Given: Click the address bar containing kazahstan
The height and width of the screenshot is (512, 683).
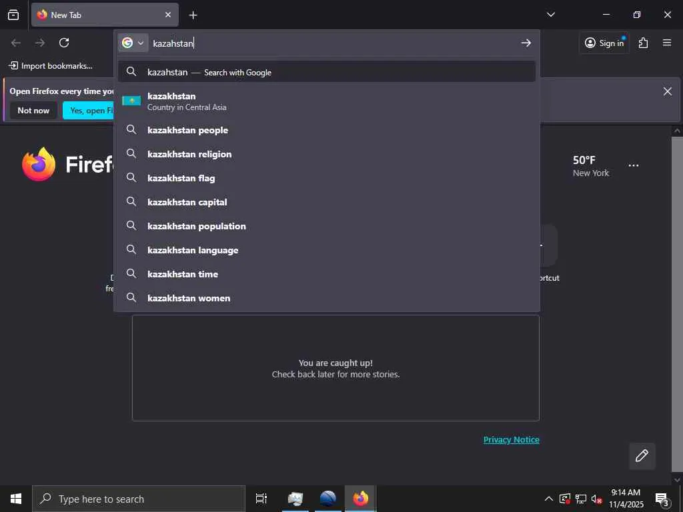Looking at the screenshot, I should pyautogui.click(x=333, y=43).
